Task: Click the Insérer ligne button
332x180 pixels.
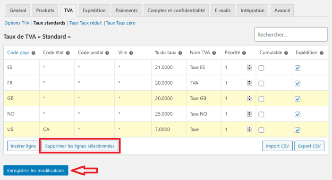Action: pyautogui.click(x=23, y=146)
